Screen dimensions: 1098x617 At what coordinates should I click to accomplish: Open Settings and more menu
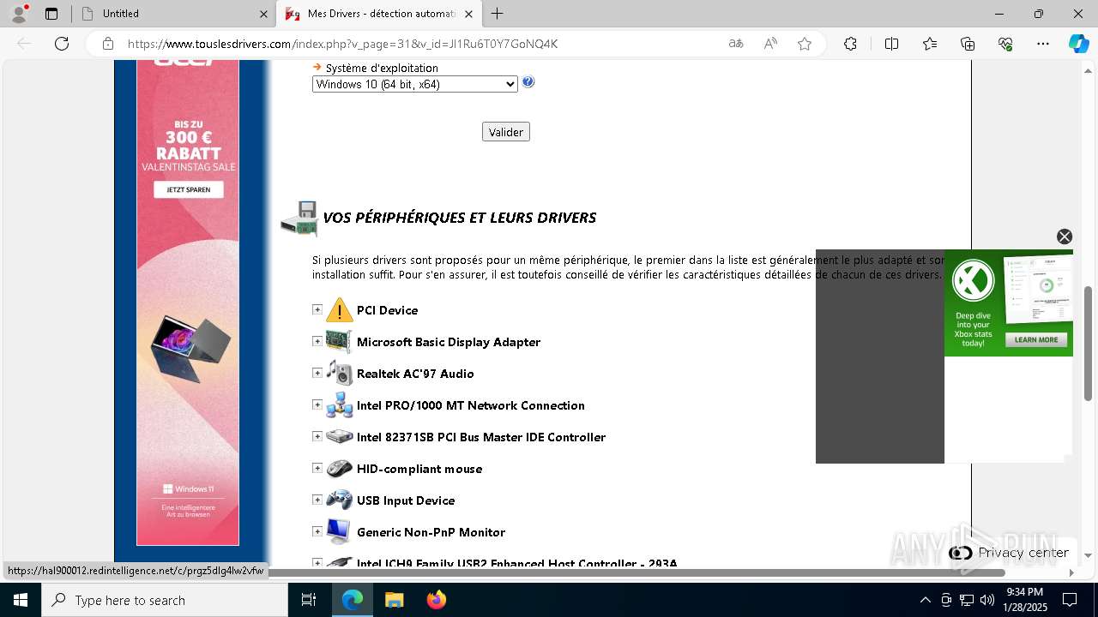(1043, 44)
